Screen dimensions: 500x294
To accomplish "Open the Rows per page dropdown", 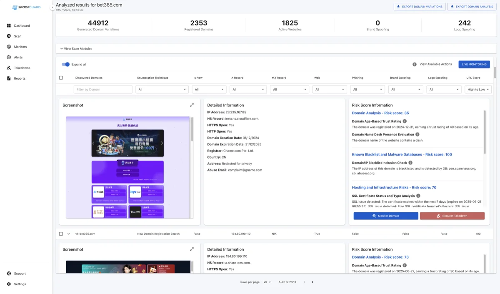I will 267,282.
